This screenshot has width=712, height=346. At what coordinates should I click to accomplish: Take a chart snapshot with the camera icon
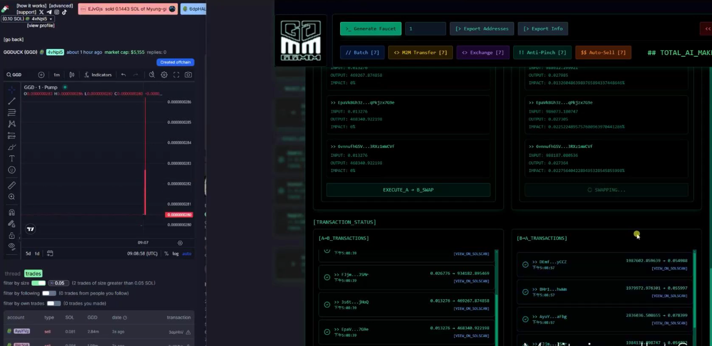188,74
